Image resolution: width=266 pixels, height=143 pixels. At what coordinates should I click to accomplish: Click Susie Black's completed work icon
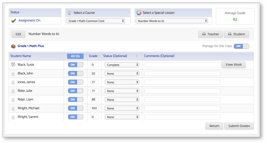click(x=13, y=65)
